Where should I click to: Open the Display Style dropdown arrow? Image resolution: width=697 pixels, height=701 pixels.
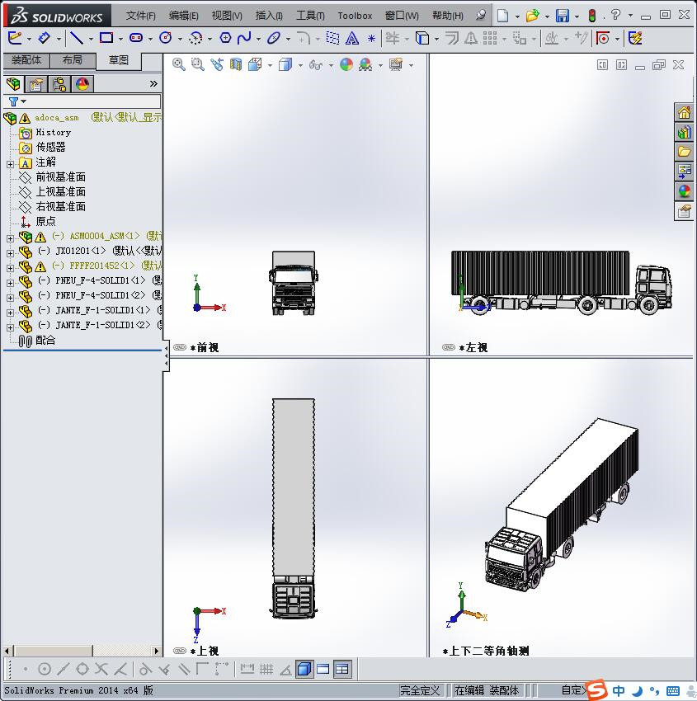(x=300, y=66)
